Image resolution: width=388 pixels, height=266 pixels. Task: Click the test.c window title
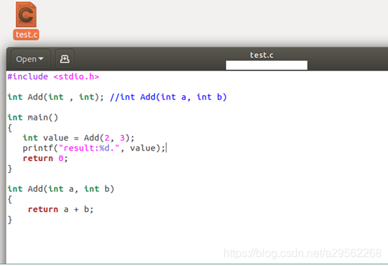click(261, 55)
